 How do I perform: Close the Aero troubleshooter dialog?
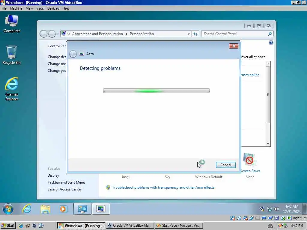(x=234, y=46)
